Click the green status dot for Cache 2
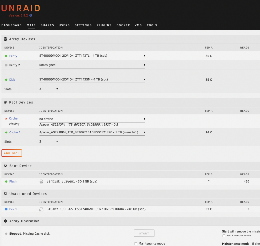260x246 pixels. pos(6,133)
